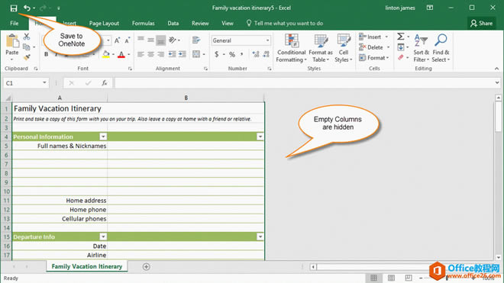This screenshot has width=504, height=283.
Task: Open the File menu
Action: pyautogui.click(x=15, y=23)
